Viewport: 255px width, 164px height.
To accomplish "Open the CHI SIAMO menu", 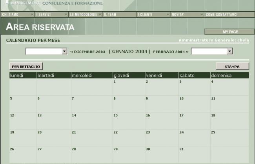I will 11,14.
